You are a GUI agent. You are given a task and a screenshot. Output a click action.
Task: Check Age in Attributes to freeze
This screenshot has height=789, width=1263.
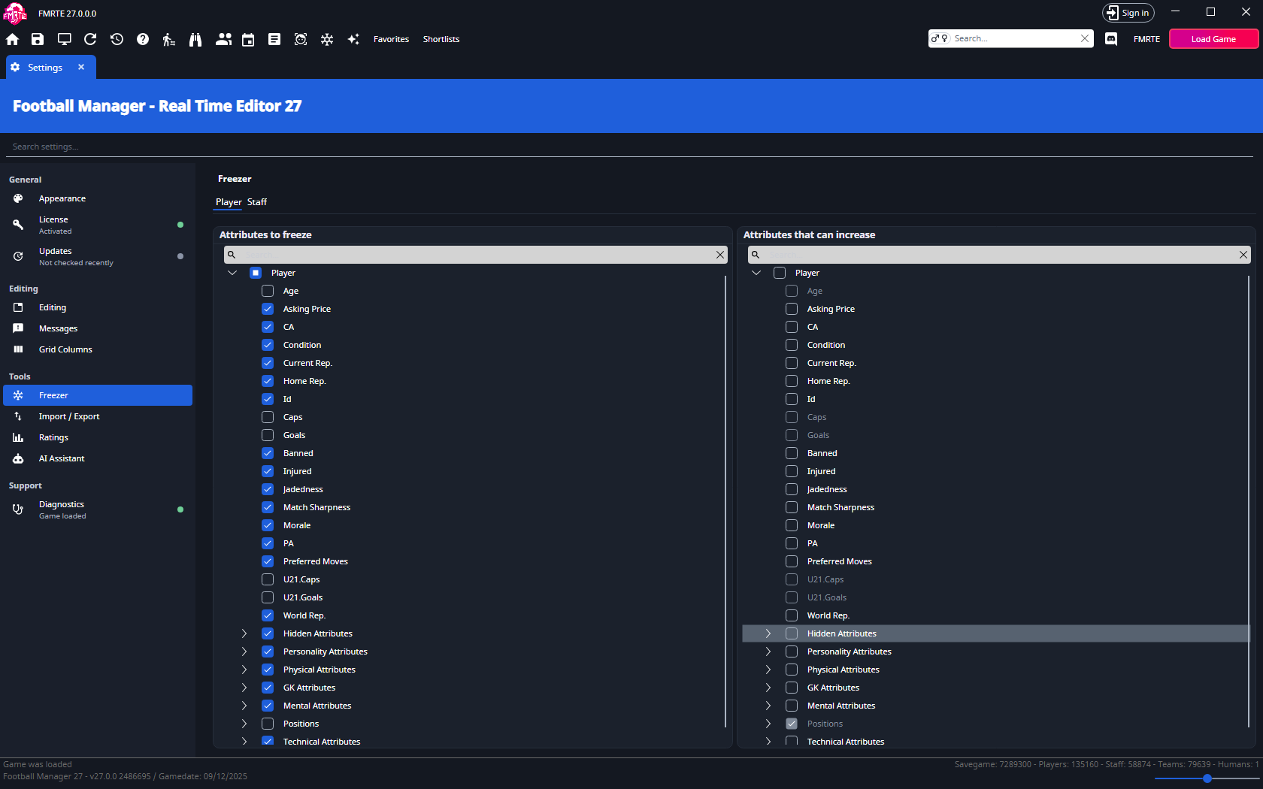268,291
